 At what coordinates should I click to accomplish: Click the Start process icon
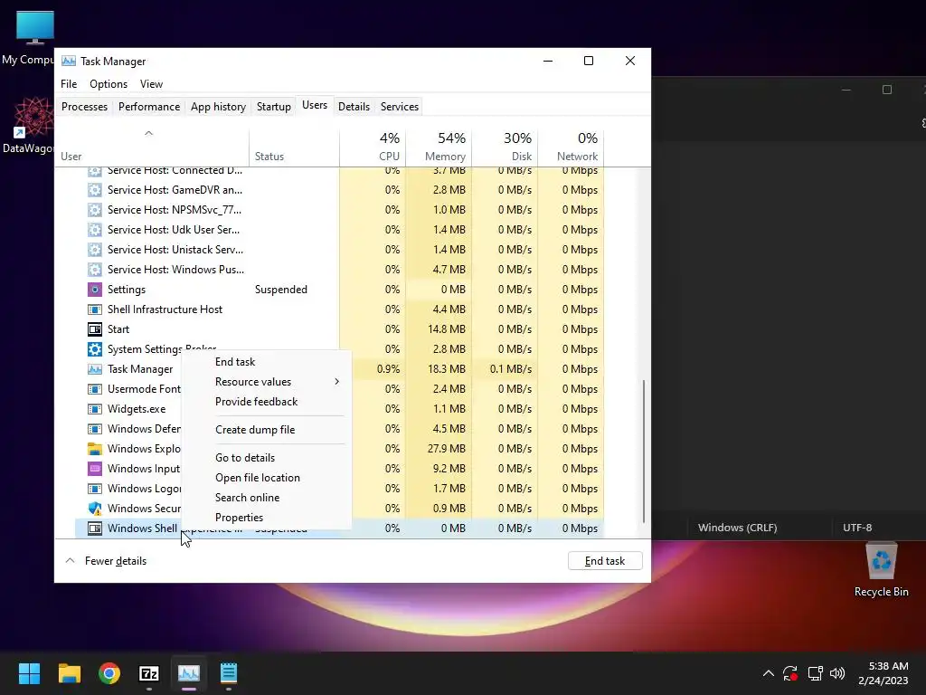(94, 329)
